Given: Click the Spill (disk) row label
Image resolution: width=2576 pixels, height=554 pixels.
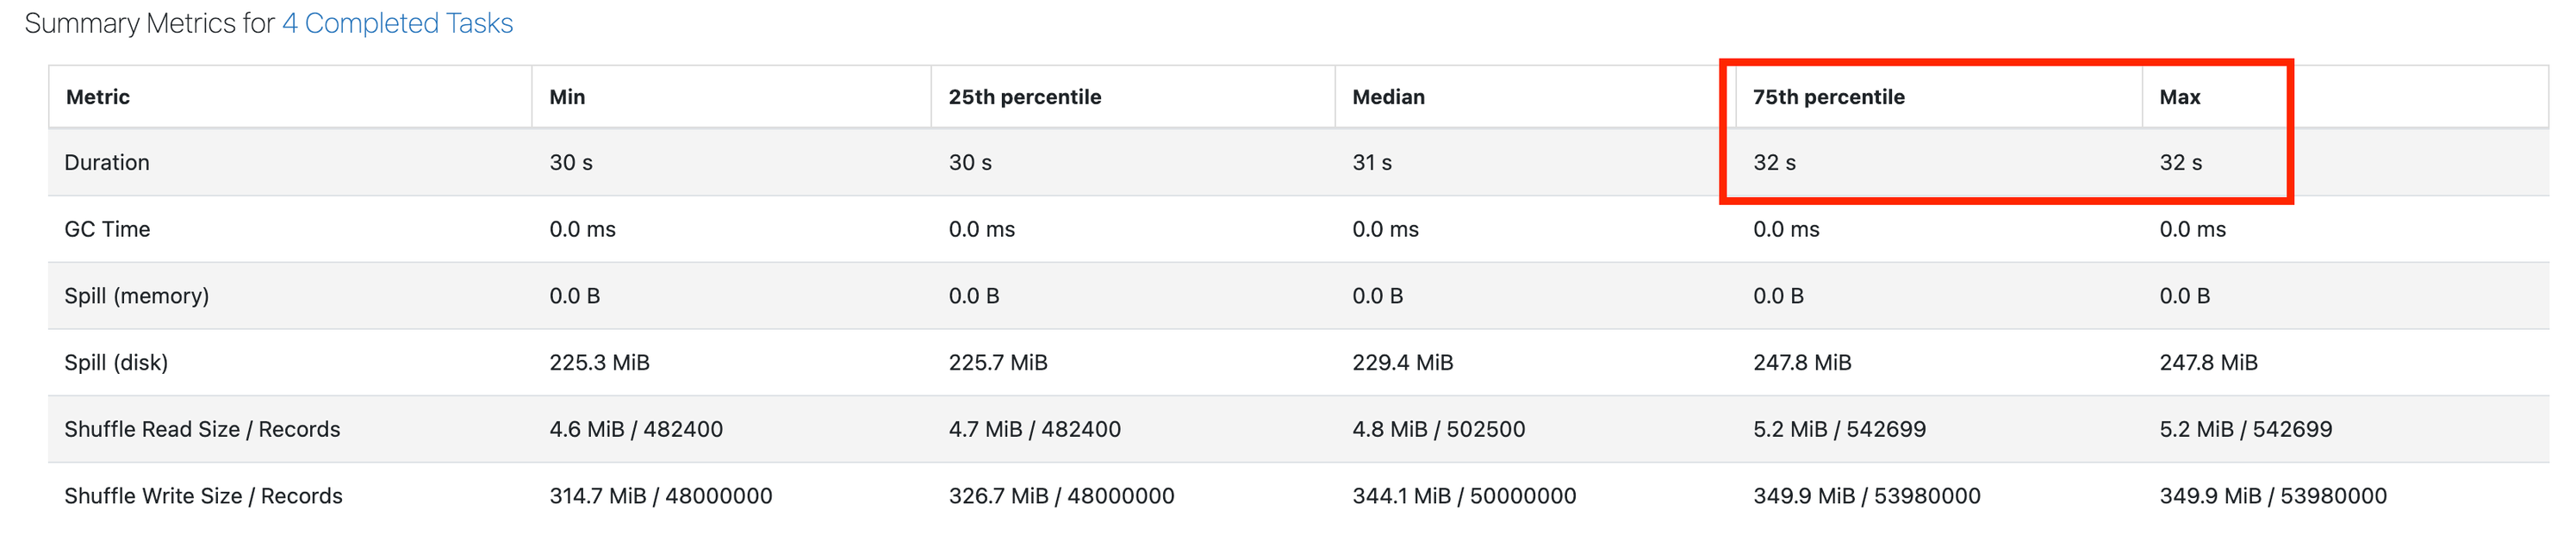Looking at the screenshot, I should click(116, 362).
